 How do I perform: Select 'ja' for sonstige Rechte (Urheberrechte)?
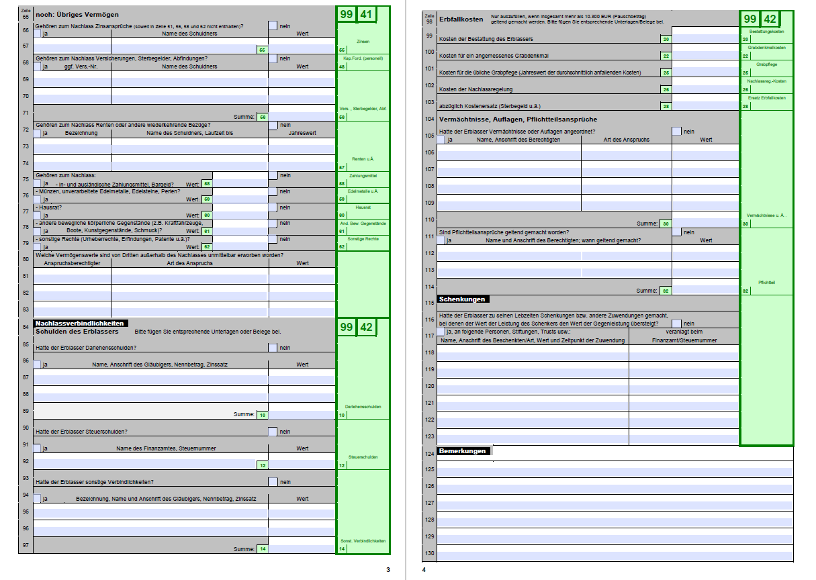pyautogui.click(x=38, y=247)
